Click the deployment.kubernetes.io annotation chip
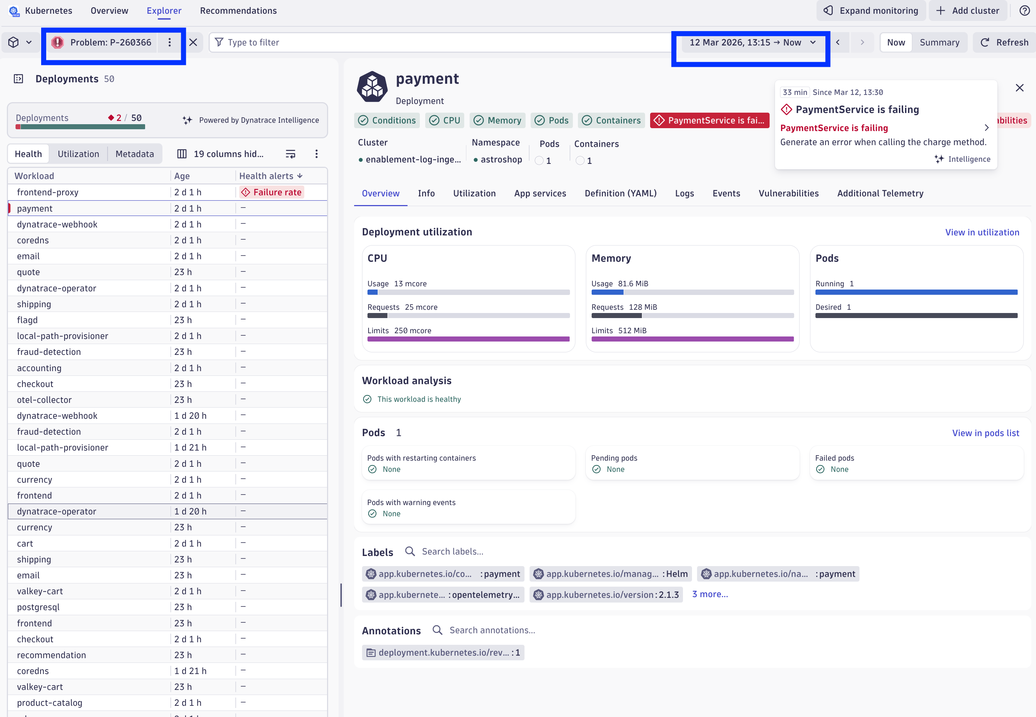1036x717 pixels. click(x=443, y=653)
